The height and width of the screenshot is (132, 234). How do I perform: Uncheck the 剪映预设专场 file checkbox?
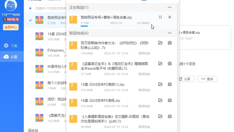pyautogui.click(x=30, y=20)
